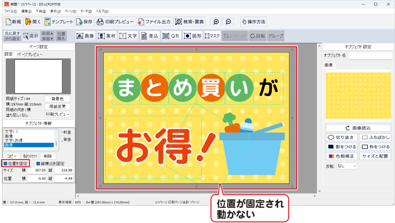Image resolution: width=395 pixels, height=223 pixels.
Task: Click the 背景色 button
Action: (57, 99)
